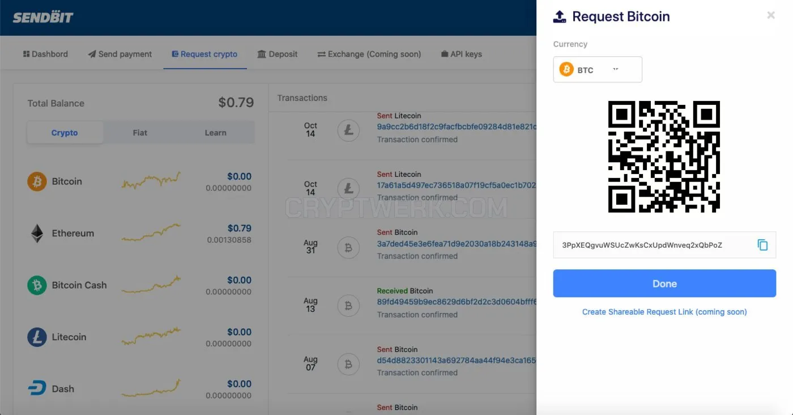Click the Aug 31 transaction date

pyautogui.click(x=310, y=247)
